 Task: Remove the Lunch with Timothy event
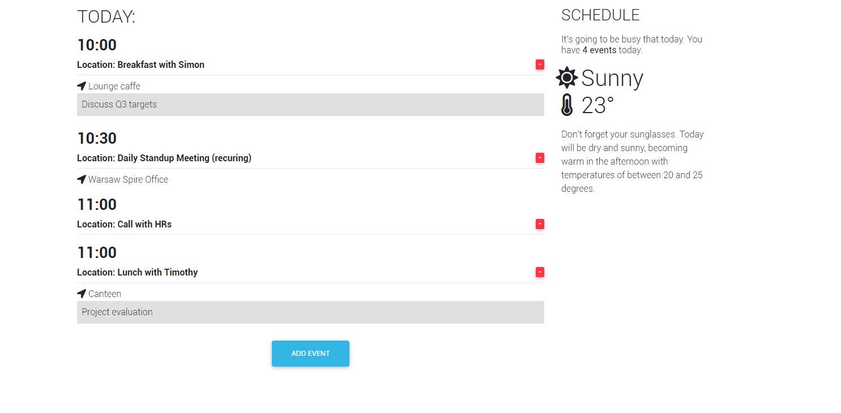click(x=539, y=272)
